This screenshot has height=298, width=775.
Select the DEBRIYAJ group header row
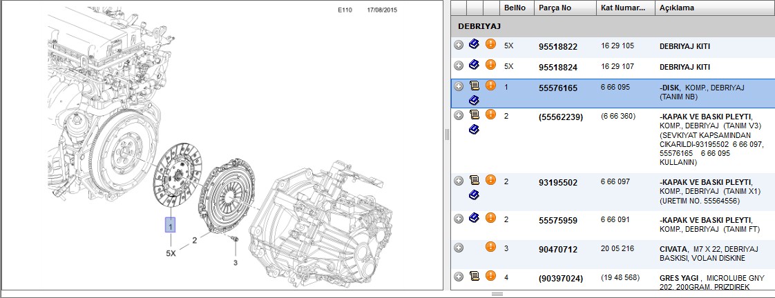[613, 26]
